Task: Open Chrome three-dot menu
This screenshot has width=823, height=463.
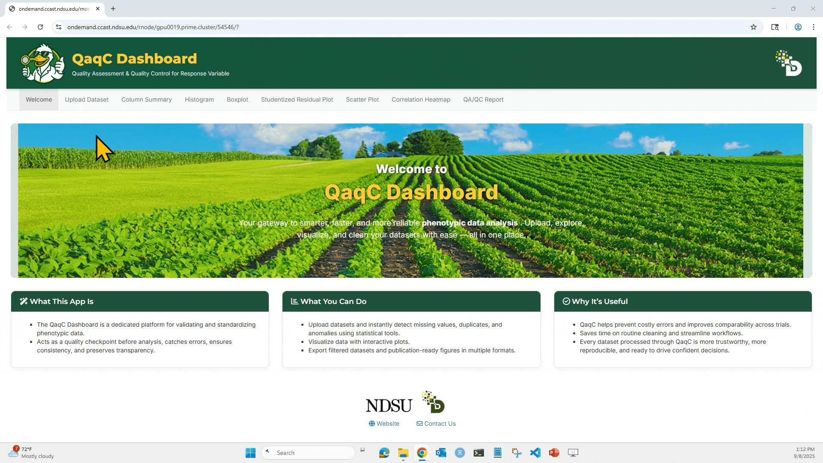Action: (x=813, y=27)
